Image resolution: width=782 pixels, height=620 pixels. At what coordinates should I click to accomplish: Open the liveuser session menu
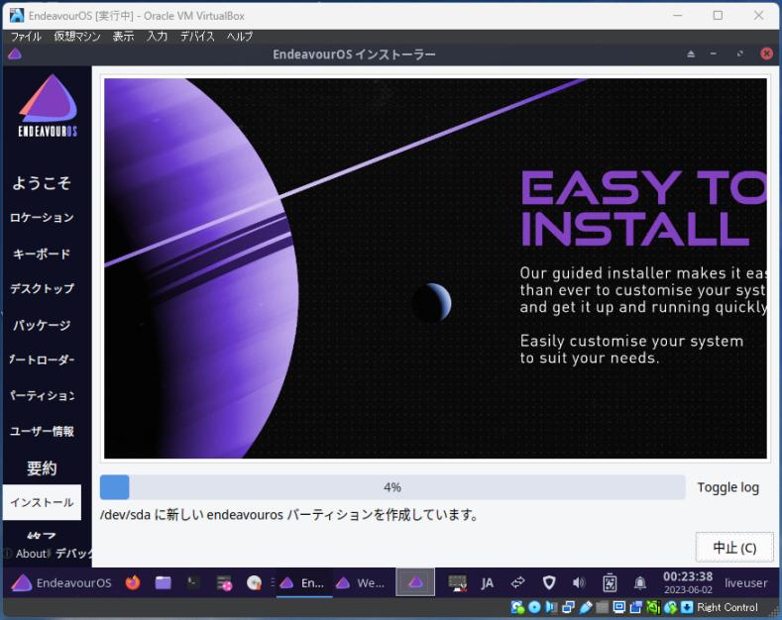coord(746,582)
